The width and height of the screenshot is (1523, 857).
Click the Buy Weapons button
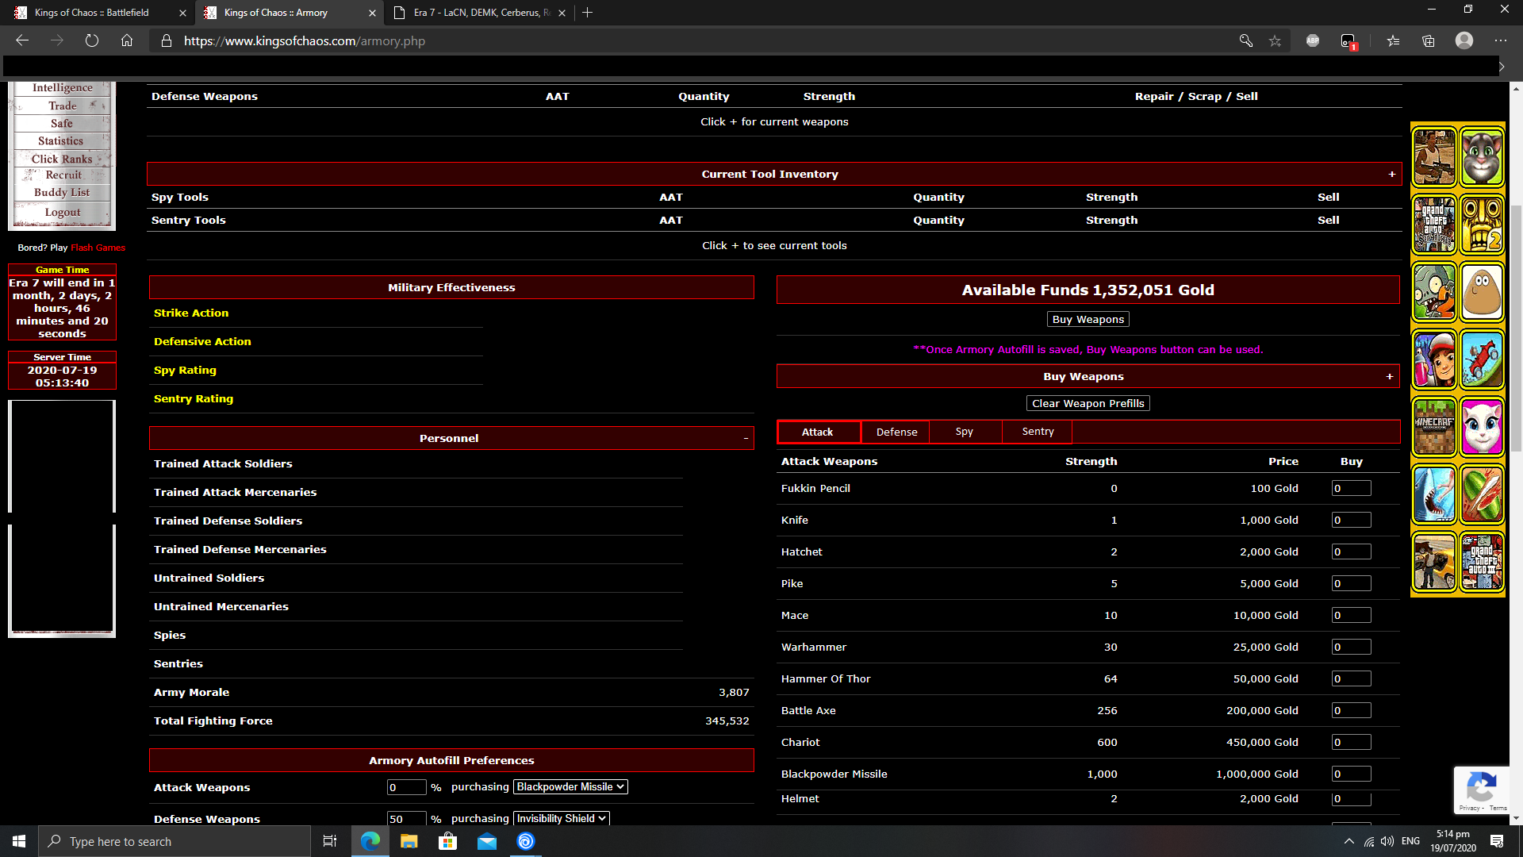(1088, 319)
